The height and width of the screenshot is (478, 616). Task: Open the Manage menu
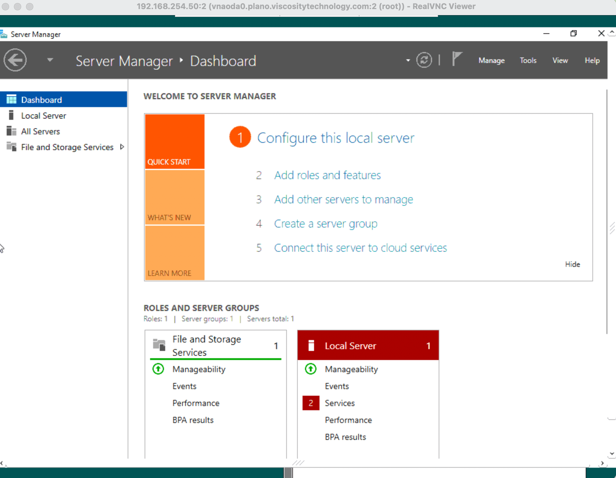coord(491,60)
